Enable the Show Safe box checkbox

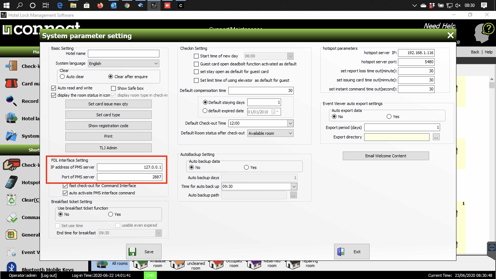114,88
